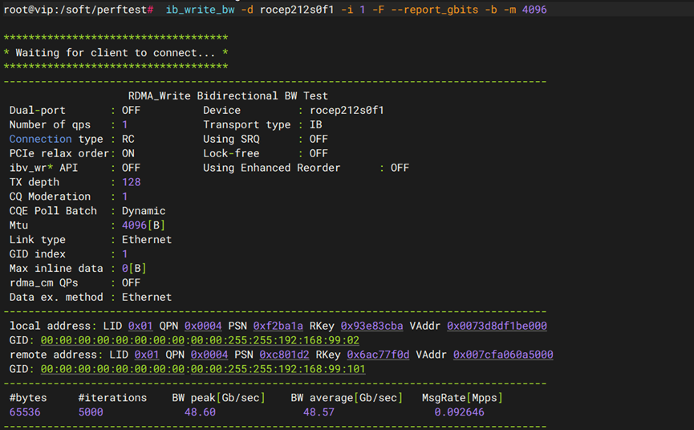Click the BW peak value 48.60
Image resolution: width=694 pixels, height=430 pixels.
(x=200, y=412)
